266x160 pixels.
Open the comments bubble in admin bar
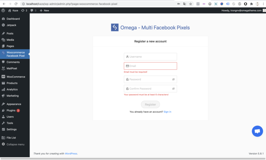tap(33, 10)
